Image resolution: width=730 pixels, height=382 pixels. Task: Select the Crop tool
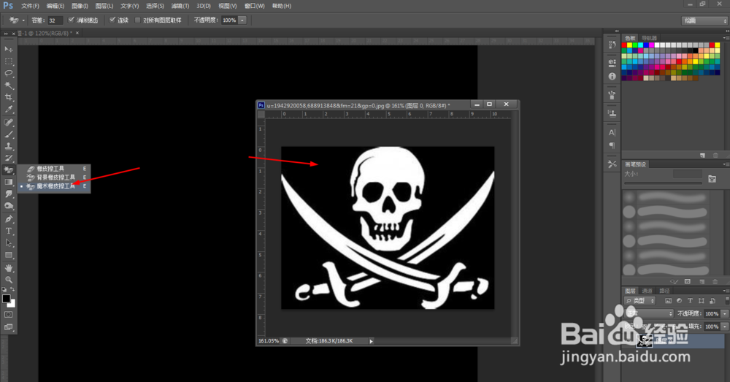click(8, 97)
